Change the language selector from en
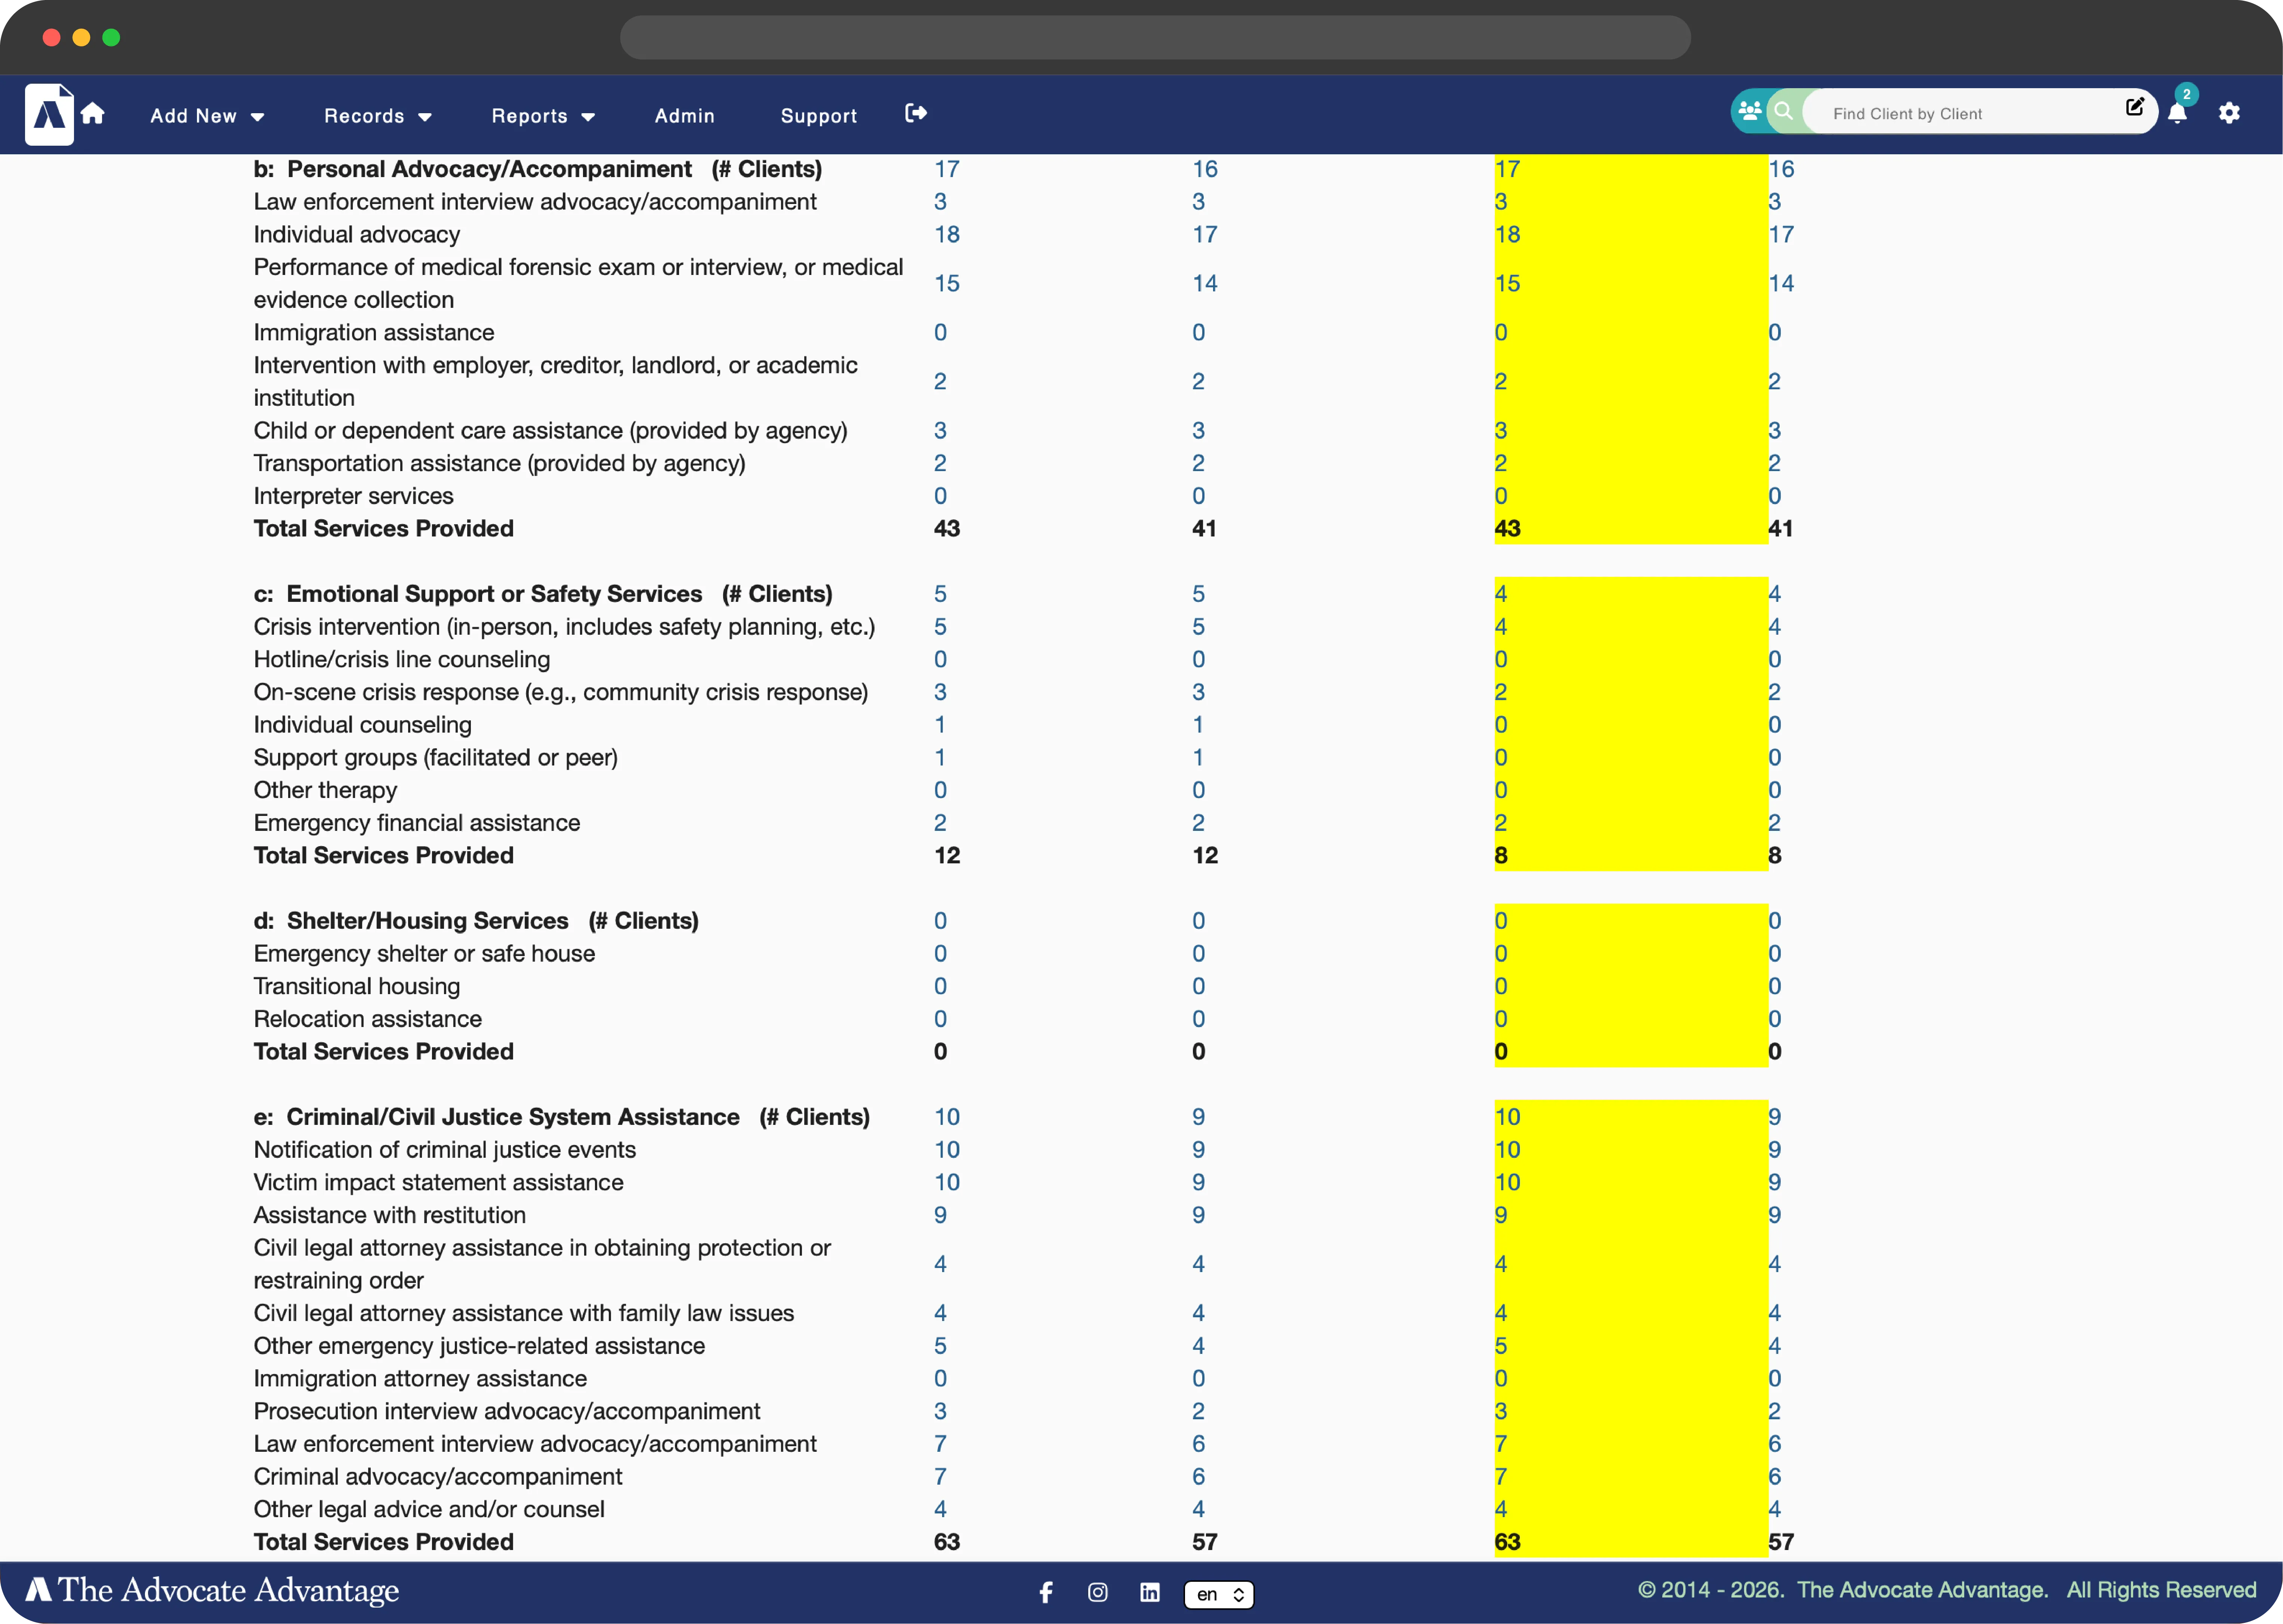This screenshot has height=1624, width=2283. (x=1219, y=1594)
